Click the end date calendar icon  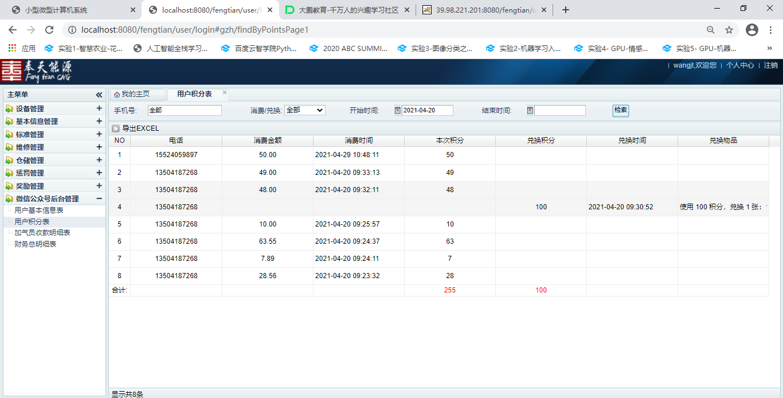(530, 111)
